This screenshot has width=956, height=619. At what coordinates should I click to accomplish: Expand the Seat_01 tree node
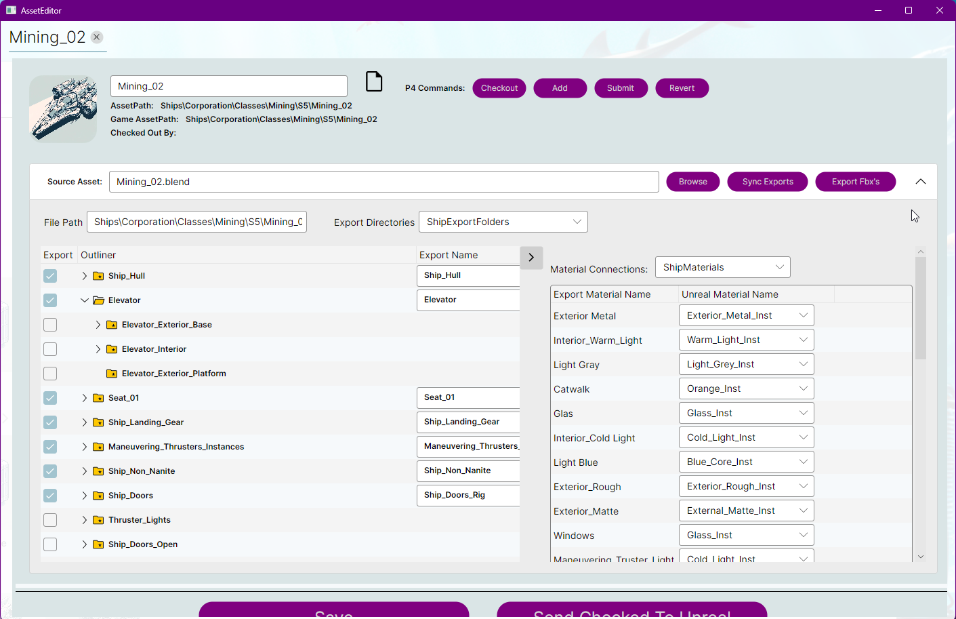(84, 398)
